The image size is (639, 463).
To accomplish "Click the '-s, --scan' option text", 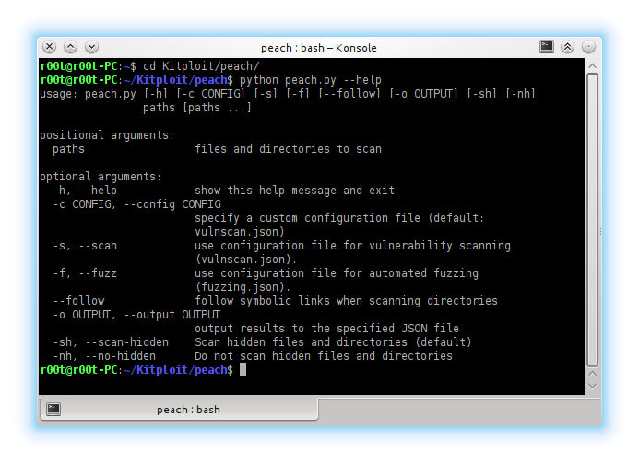I will click(85, 246).
